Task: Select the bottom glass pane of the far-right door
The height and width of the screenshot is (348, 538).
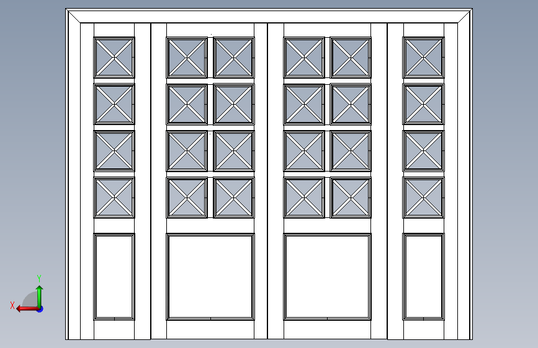Action: tap(423, 198)
